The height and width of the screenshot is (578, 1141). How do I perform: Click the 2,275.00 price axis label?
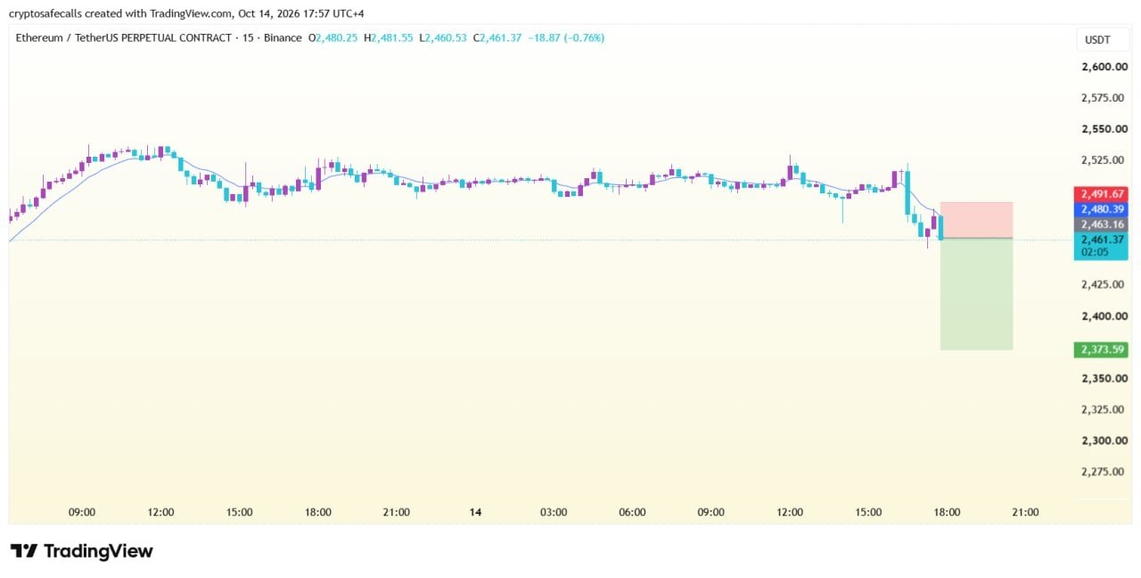(1102, 472)
